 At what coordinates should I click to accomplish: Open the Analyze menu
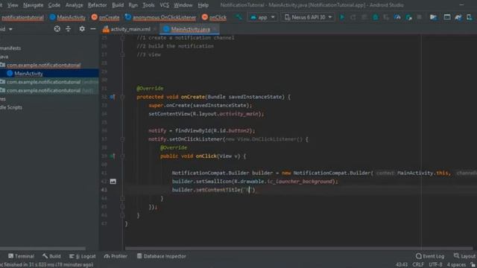[75, 5]
